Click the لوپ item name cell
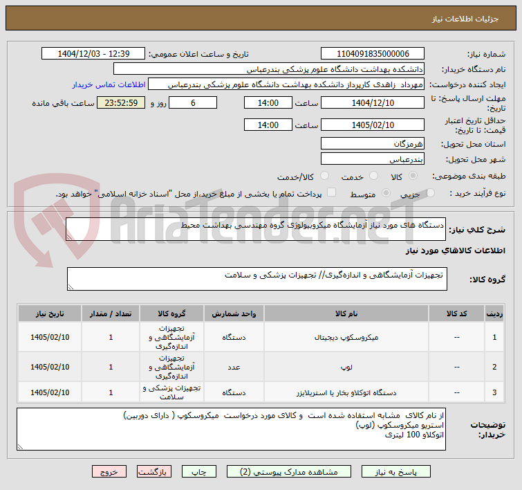This screenshot has height=490, width=522. pyautogui.click(x=346, y=367)
